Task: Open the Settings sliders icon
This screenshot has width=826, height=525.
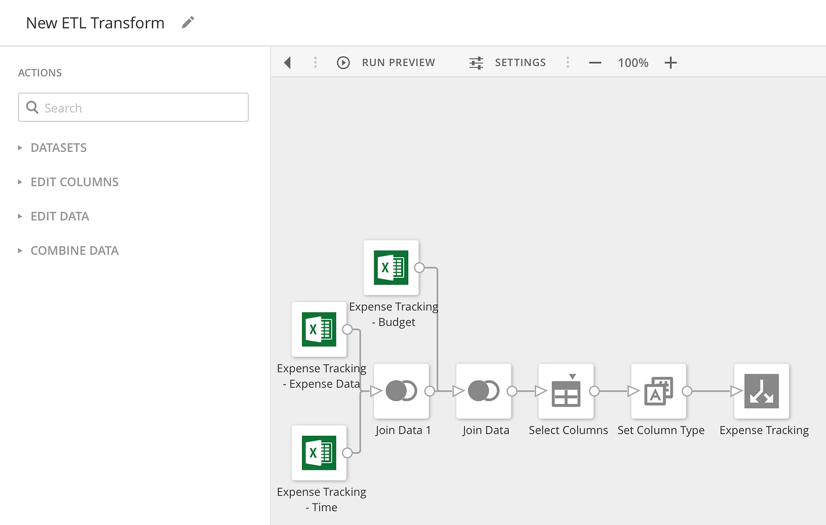Action: (x=476, y=62)
